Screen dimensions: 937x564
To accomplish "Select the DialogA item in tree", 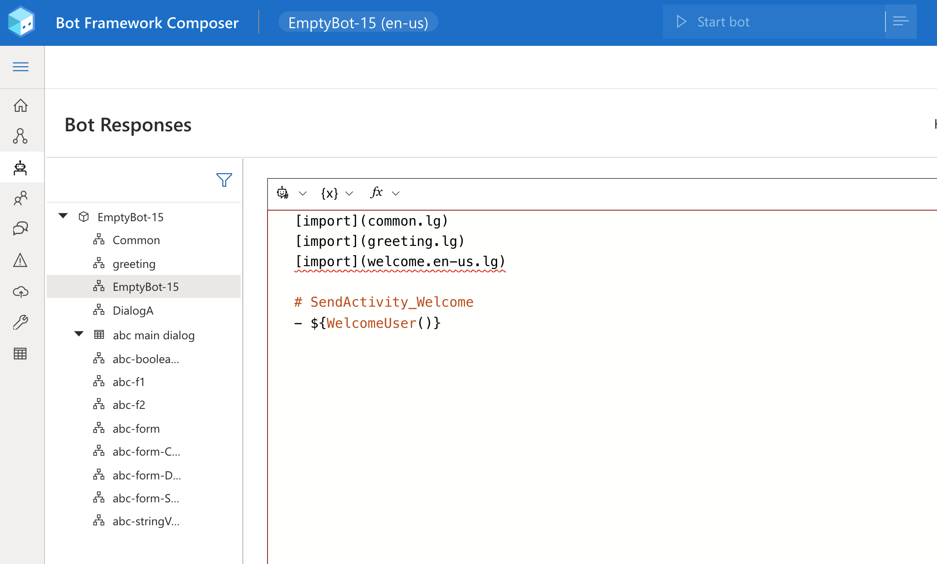I will click(x=133, y=311).
